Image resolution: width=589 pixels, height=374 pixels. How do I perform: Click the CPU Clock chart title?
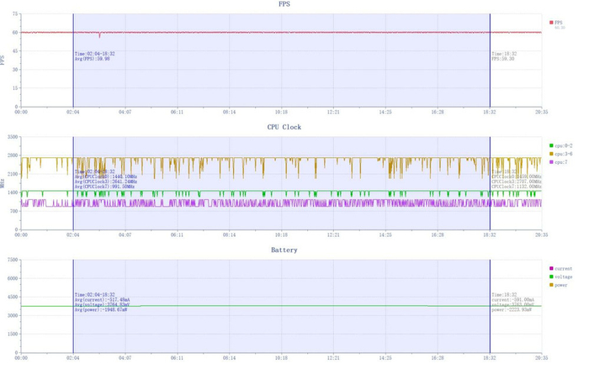[x=284, y=127]
